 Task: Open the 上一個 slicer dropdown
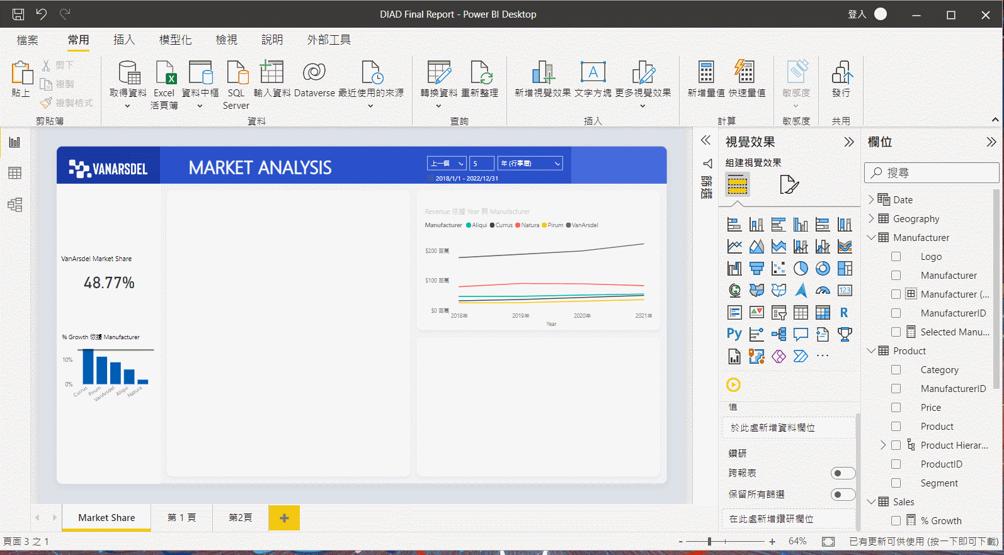tap(447, 164)
